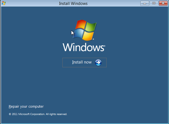
Task: Maximize the Install Windows window
Action: click(x=154, y=3)
